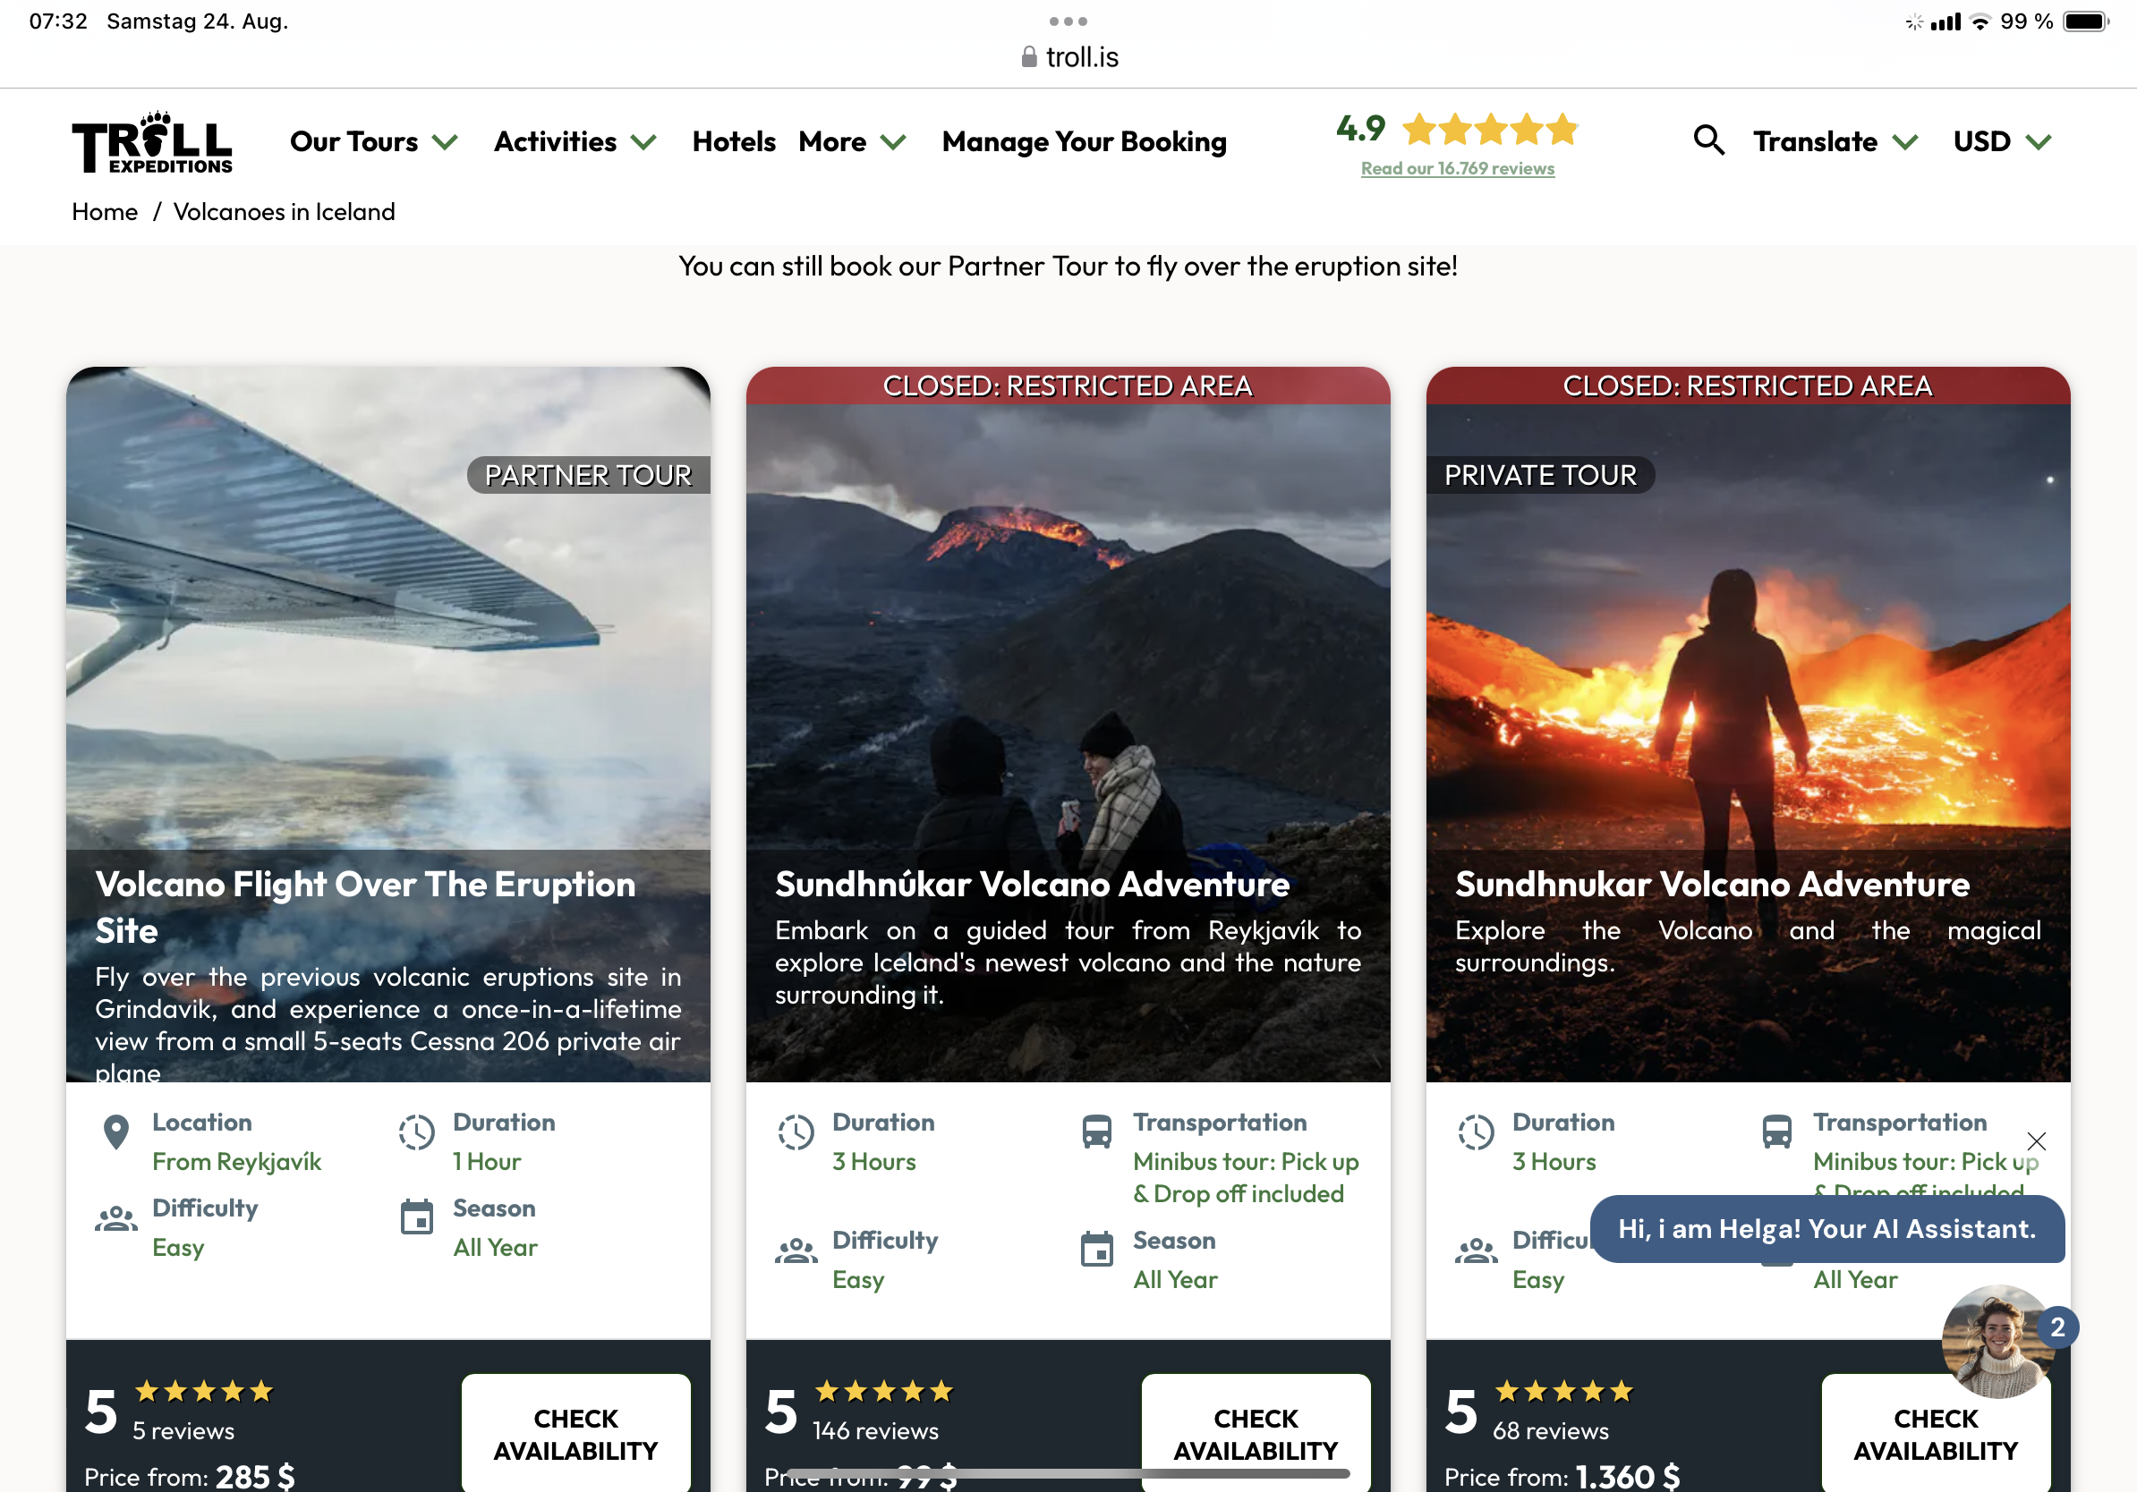This screenshot has height=1492, width=2137.
Task: Click the 'Price from: 1.360 $' text
Action: 1562,1476
